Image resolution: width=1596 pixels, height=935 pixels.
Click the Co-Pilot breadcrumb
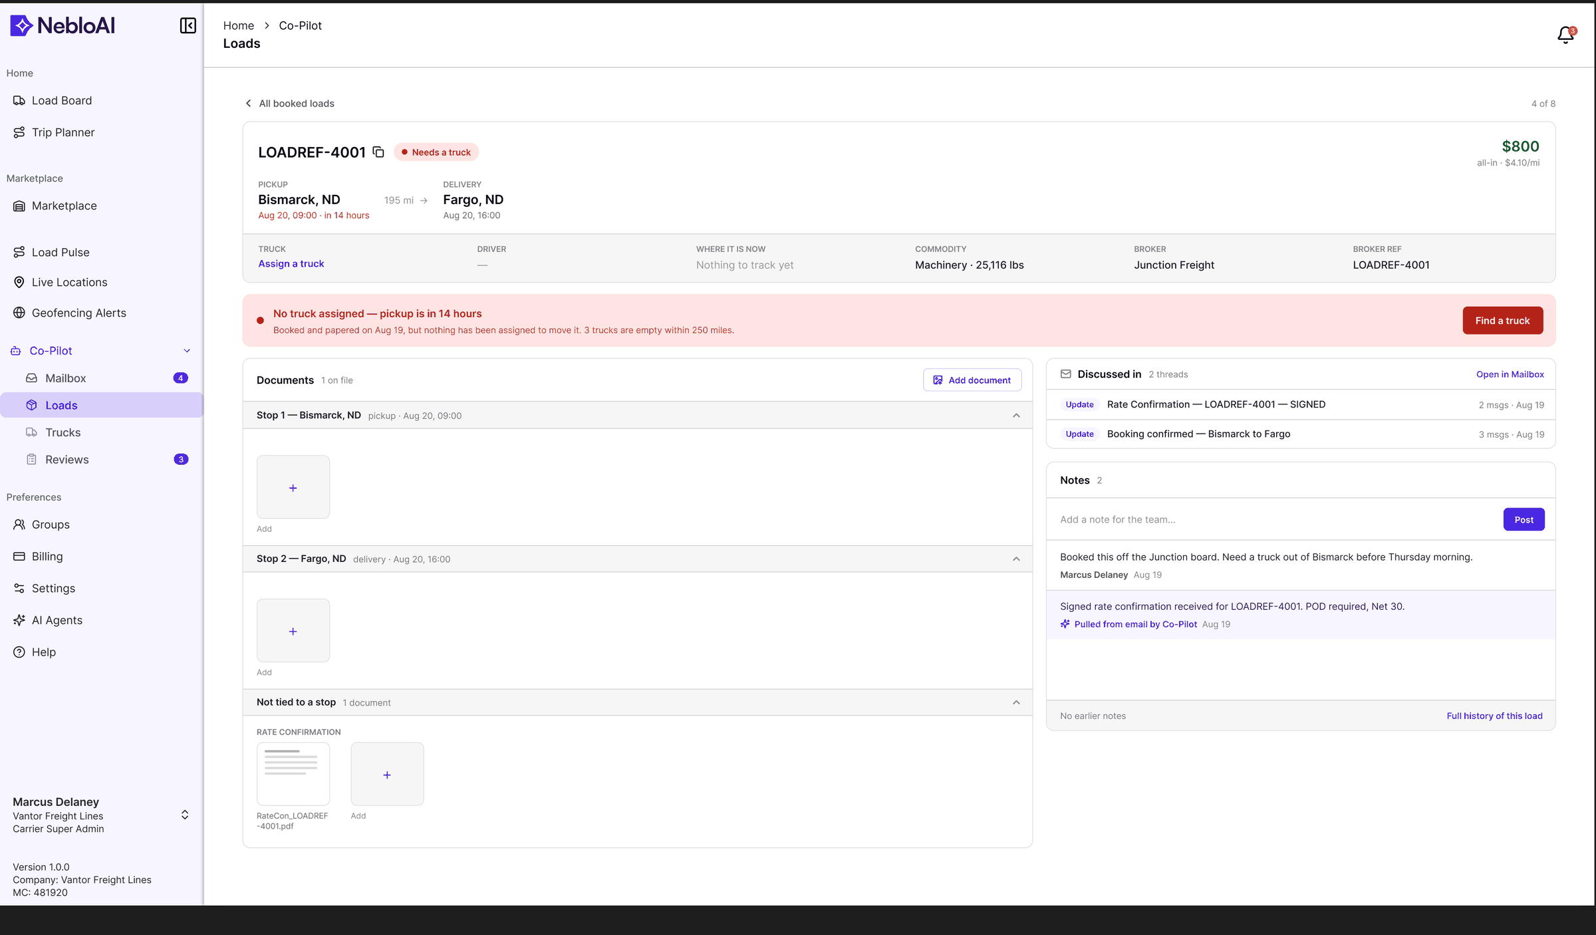(300, 26)
